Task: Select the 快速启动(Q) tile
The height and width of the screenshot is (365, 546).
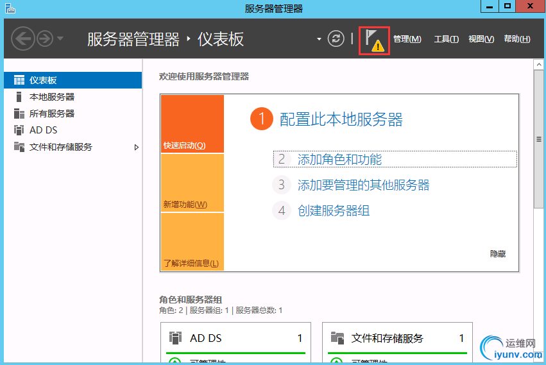Action: pos(192,124)
